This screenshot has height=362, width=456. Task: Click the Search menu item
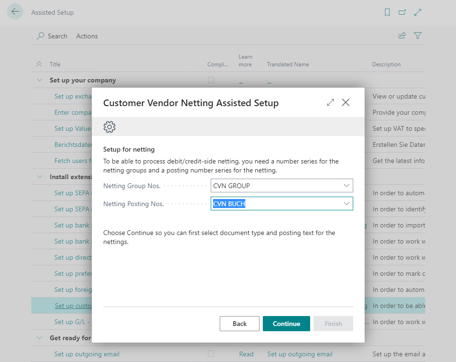coord(56,36)
